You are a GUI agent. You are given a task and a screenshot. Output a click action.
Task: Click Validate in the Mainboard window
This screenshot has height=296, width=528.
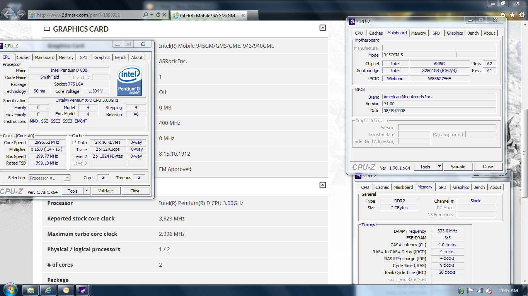(458, 166)
